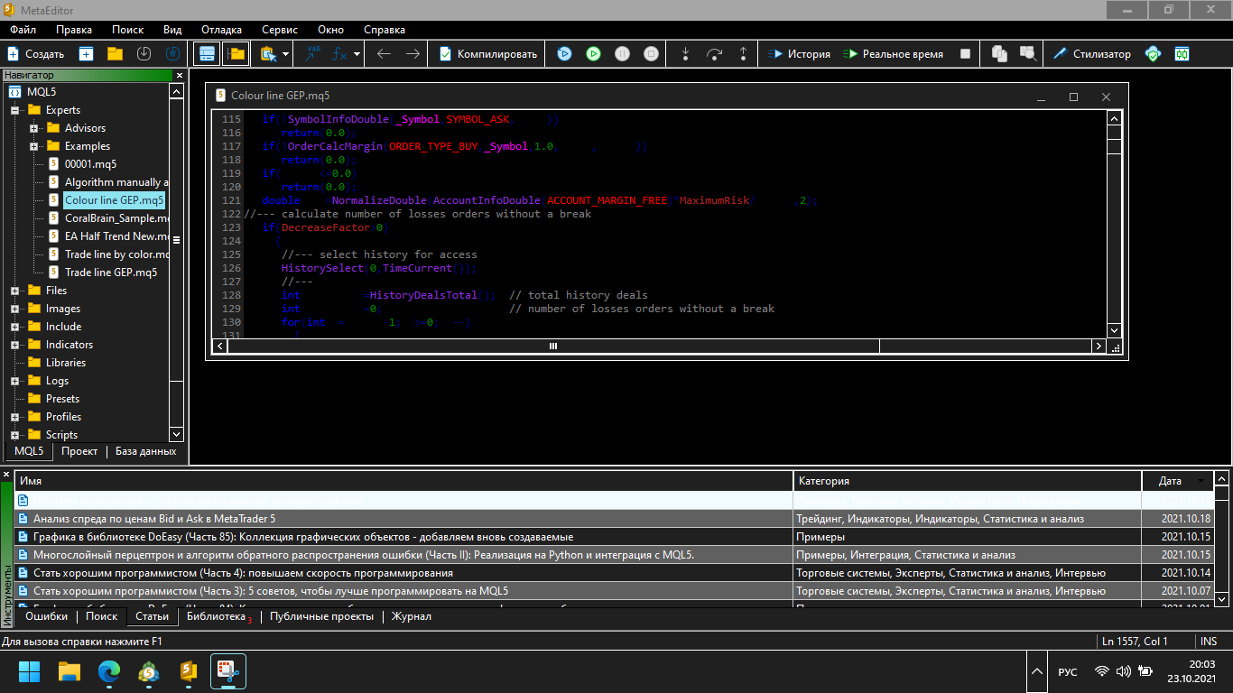The width and height of the screenshot is (1233, 693).
Task: Navigate forward with the right arrow
Action: click(413, 54)
